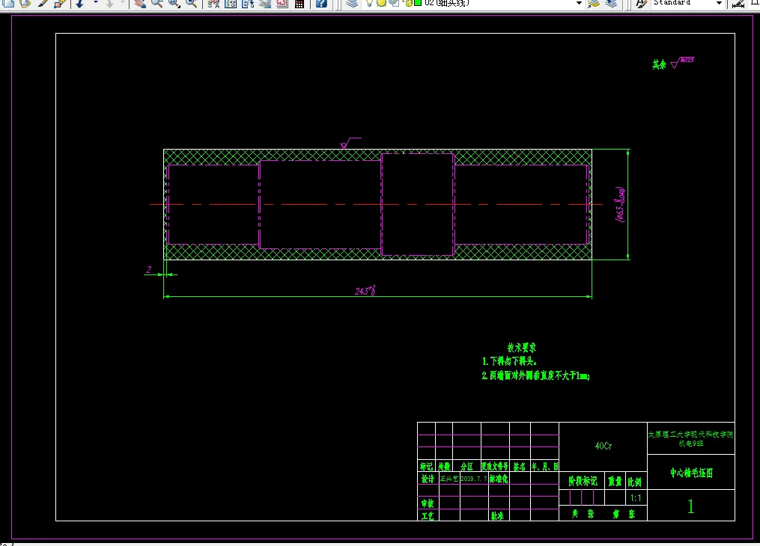The width and height of the screenshot is (760, 546).
Task: Open the Properties palette icon
Action: (213, 4)
